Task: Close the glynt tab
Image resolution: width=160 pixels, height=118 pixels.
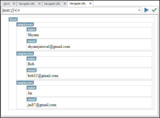Action: 14,4
